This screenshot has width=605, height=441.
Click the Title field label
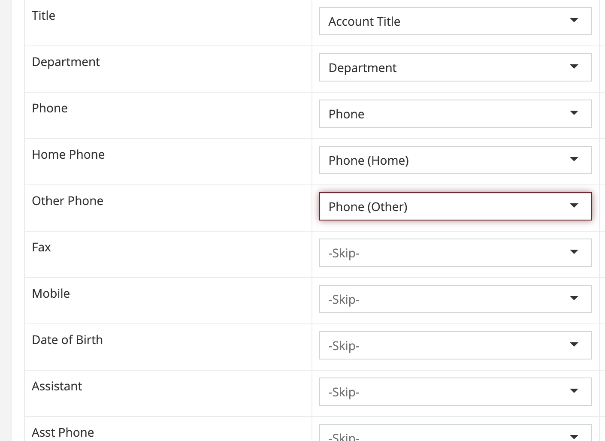[44, 15]
